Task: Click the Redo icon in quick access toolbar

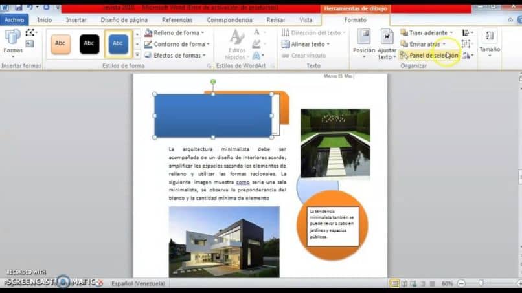Action: tap(46, 7)
